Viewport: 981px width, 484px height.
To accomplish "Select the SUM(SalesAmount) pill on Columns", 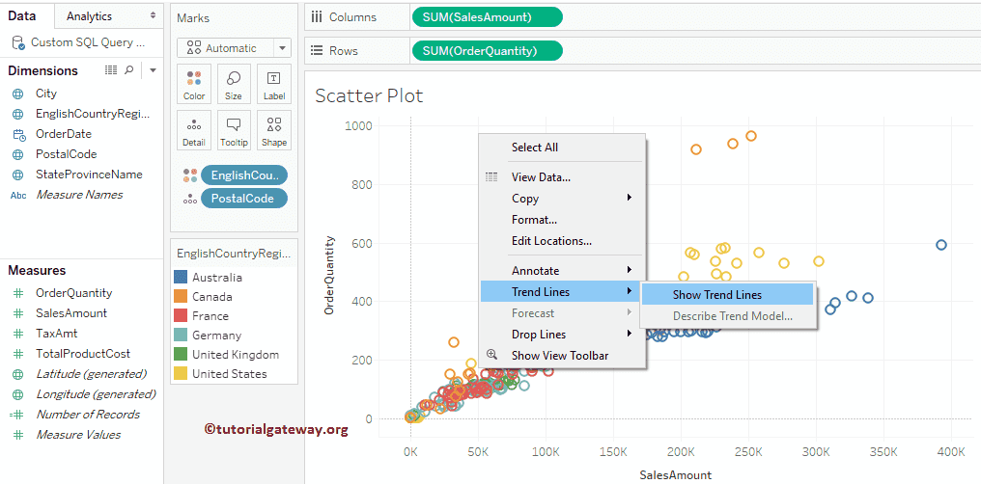I will (x=488, y=17).
